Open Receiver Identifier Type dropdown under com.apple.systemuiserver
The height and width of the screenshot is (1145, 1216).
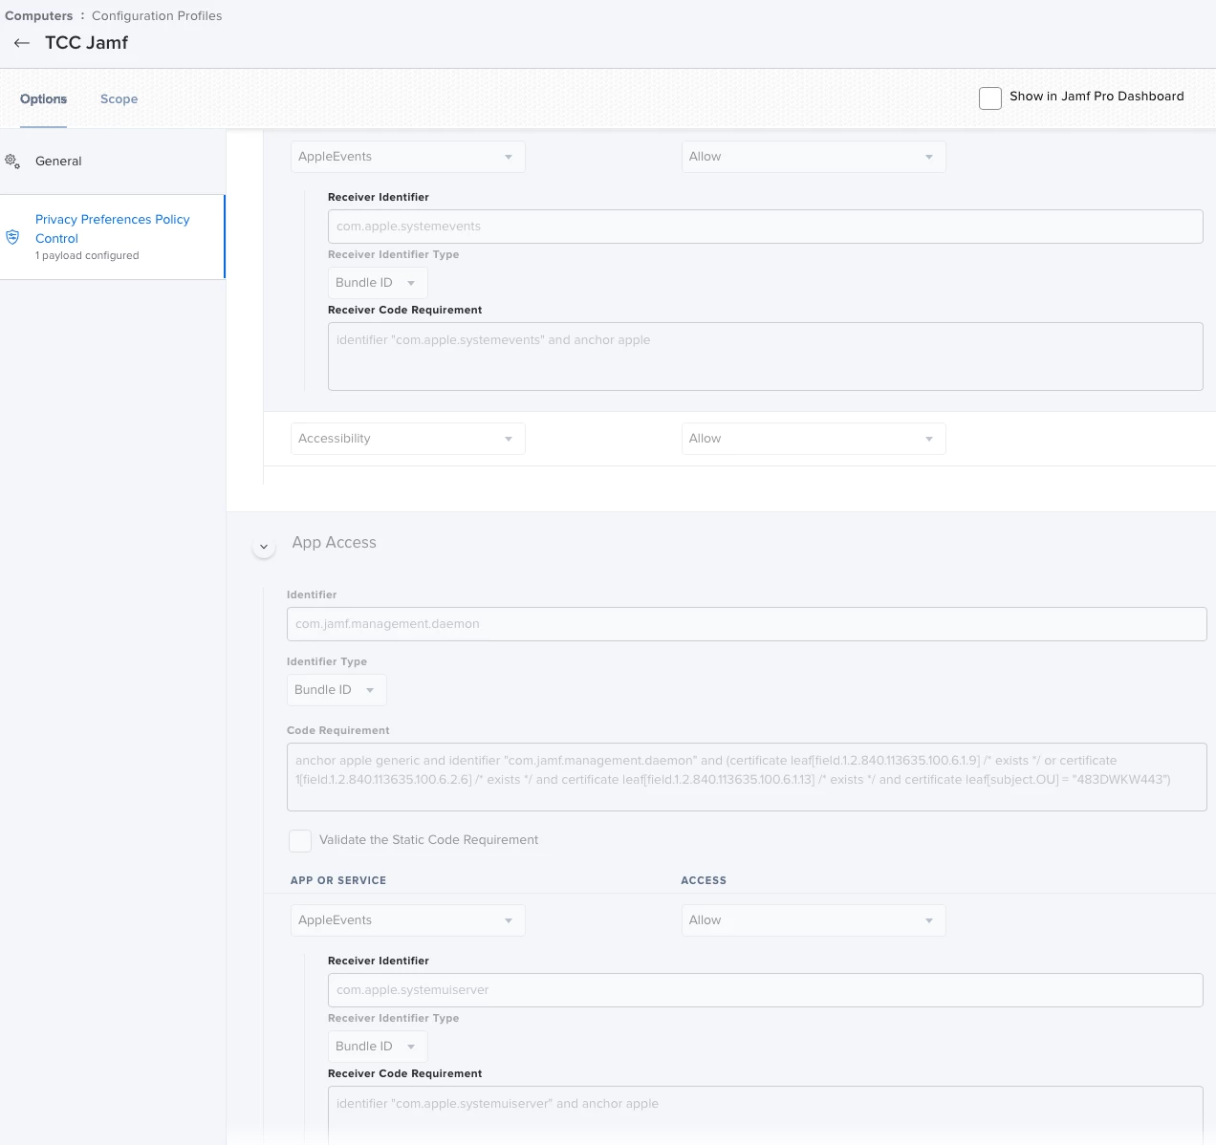click(378, 1047)
